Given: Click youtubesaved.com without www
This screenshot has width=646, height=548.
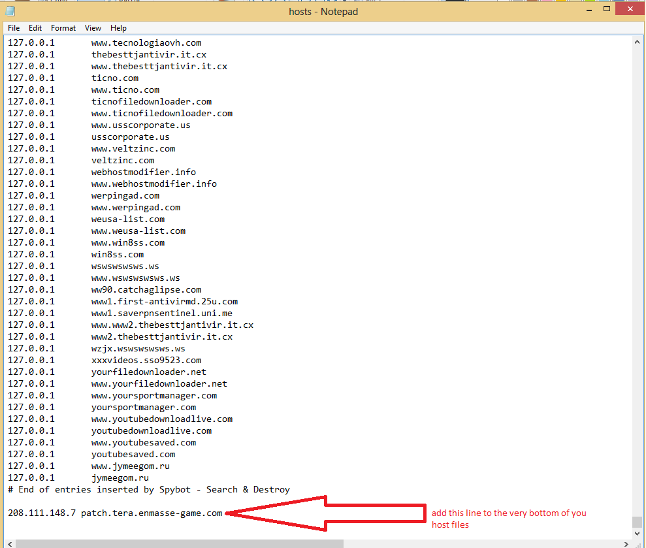Looking at the screenshot, I should coord(133,454).
